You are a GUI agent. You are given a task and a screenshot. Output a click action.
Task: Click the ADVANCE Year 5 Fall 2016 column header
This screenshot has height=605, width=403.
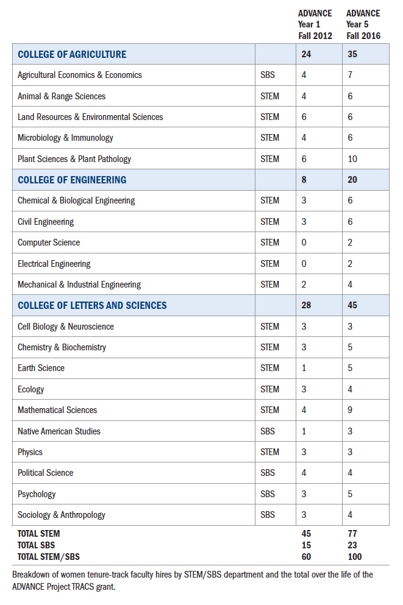click(x=363, y=24)
